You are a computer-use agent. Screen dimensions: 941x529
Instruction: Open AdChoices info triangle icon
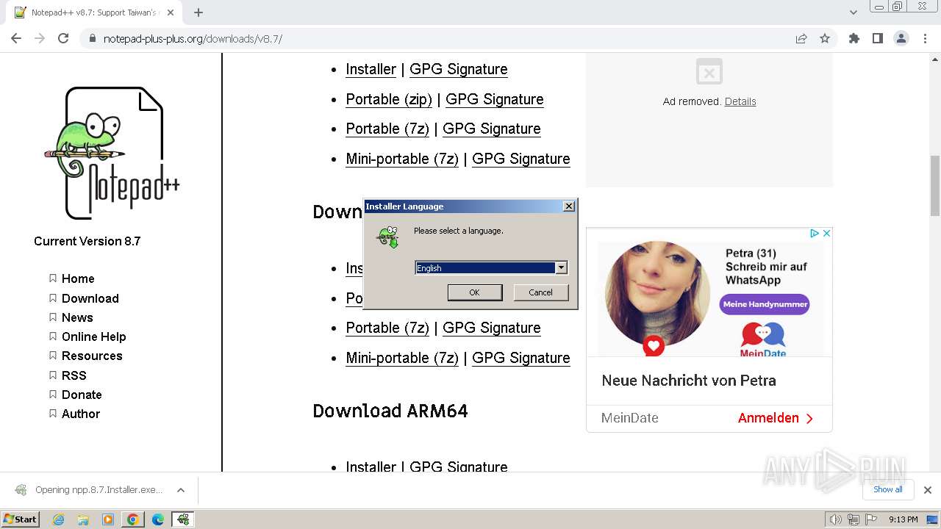[815, 233]
